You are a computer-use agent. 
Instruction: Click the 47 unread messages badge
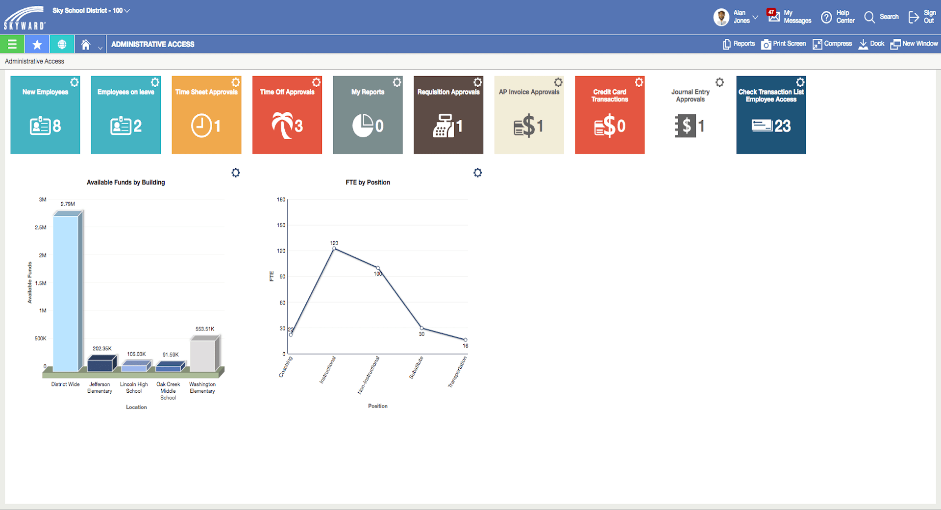pos(771,12)
